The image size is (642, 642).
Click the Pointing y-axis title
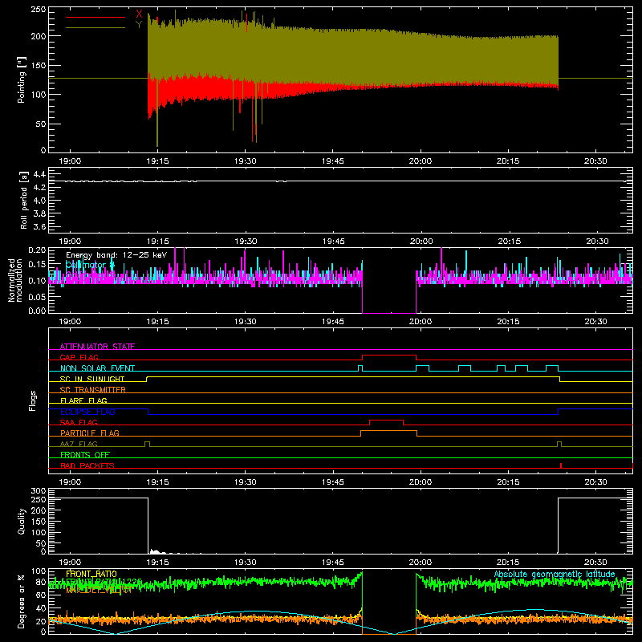[22, 79]
